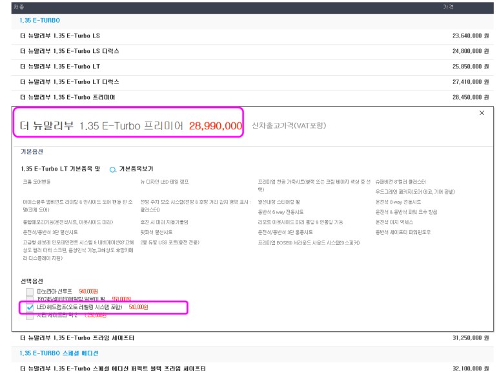Click the 전방 주차 보조 시스템 text
The width and height of the screenshot is (499, 375).
[x=196, y=206]
